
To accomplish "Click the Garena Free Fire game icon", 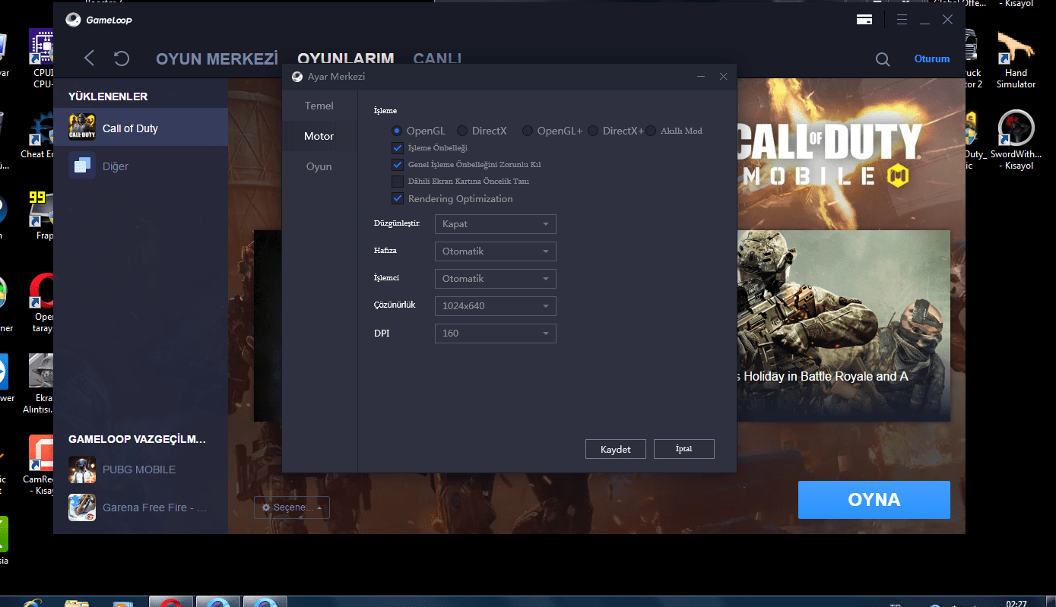I will point(82,507).
